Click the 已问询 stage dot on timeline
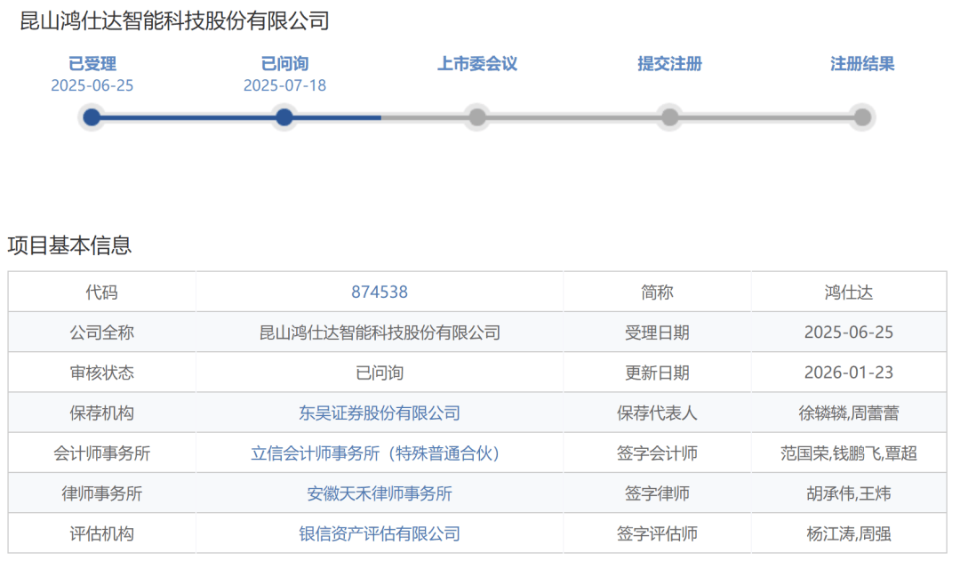The image size is (960, 561). (x=284, y=117)
